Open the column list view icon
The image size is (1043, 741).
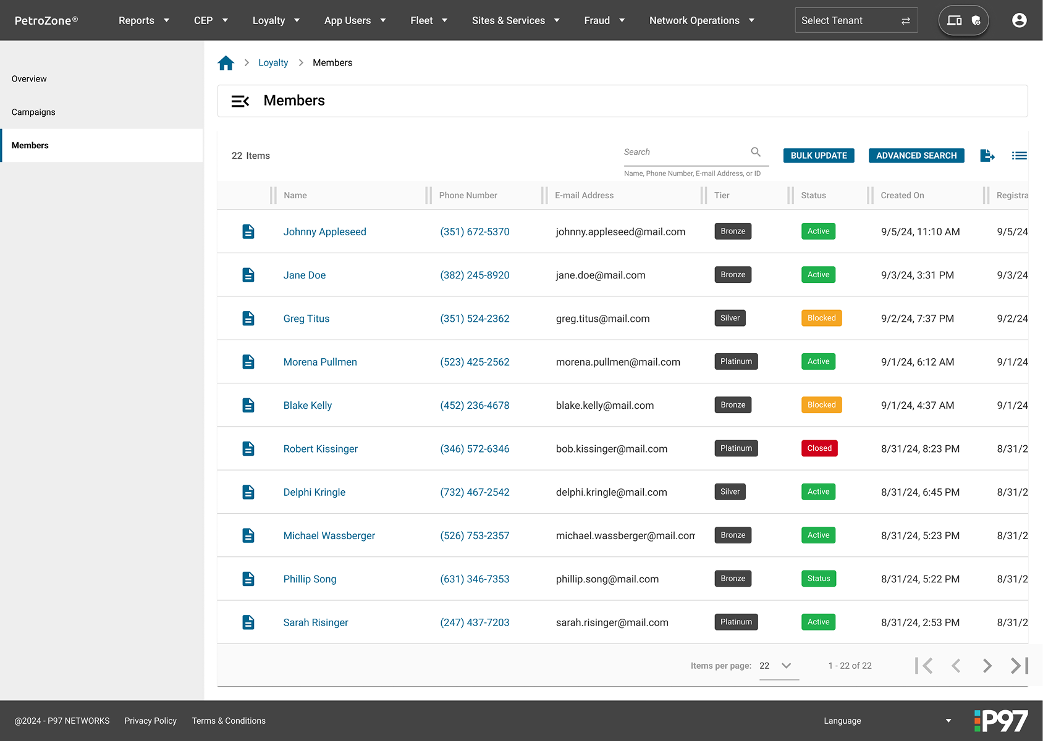1019,156
